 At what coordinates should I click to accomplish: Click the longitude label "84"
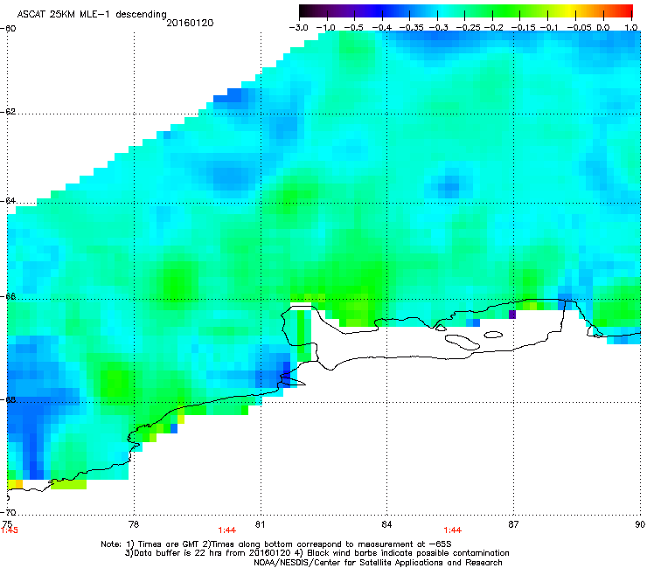(x=386, y=524)
